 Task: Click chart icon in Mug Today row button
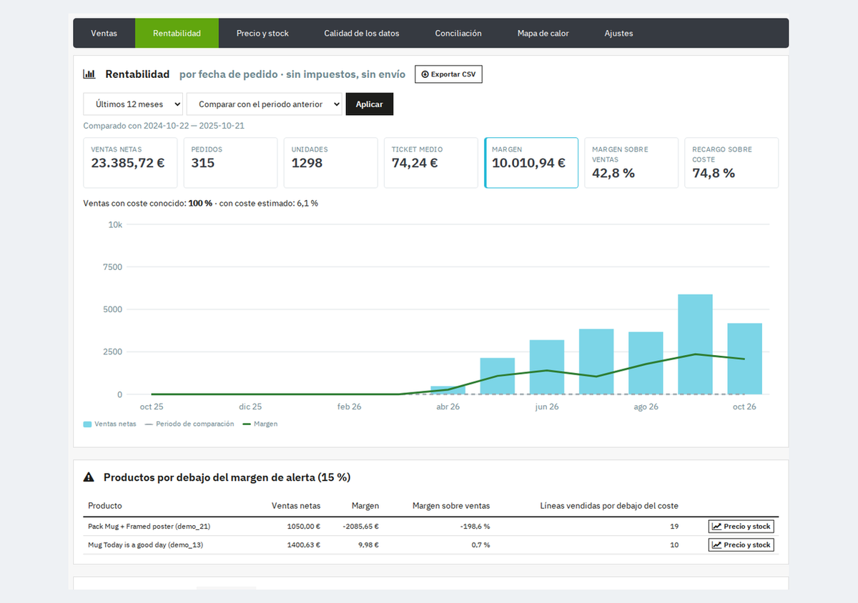click(x=716, y=545)
